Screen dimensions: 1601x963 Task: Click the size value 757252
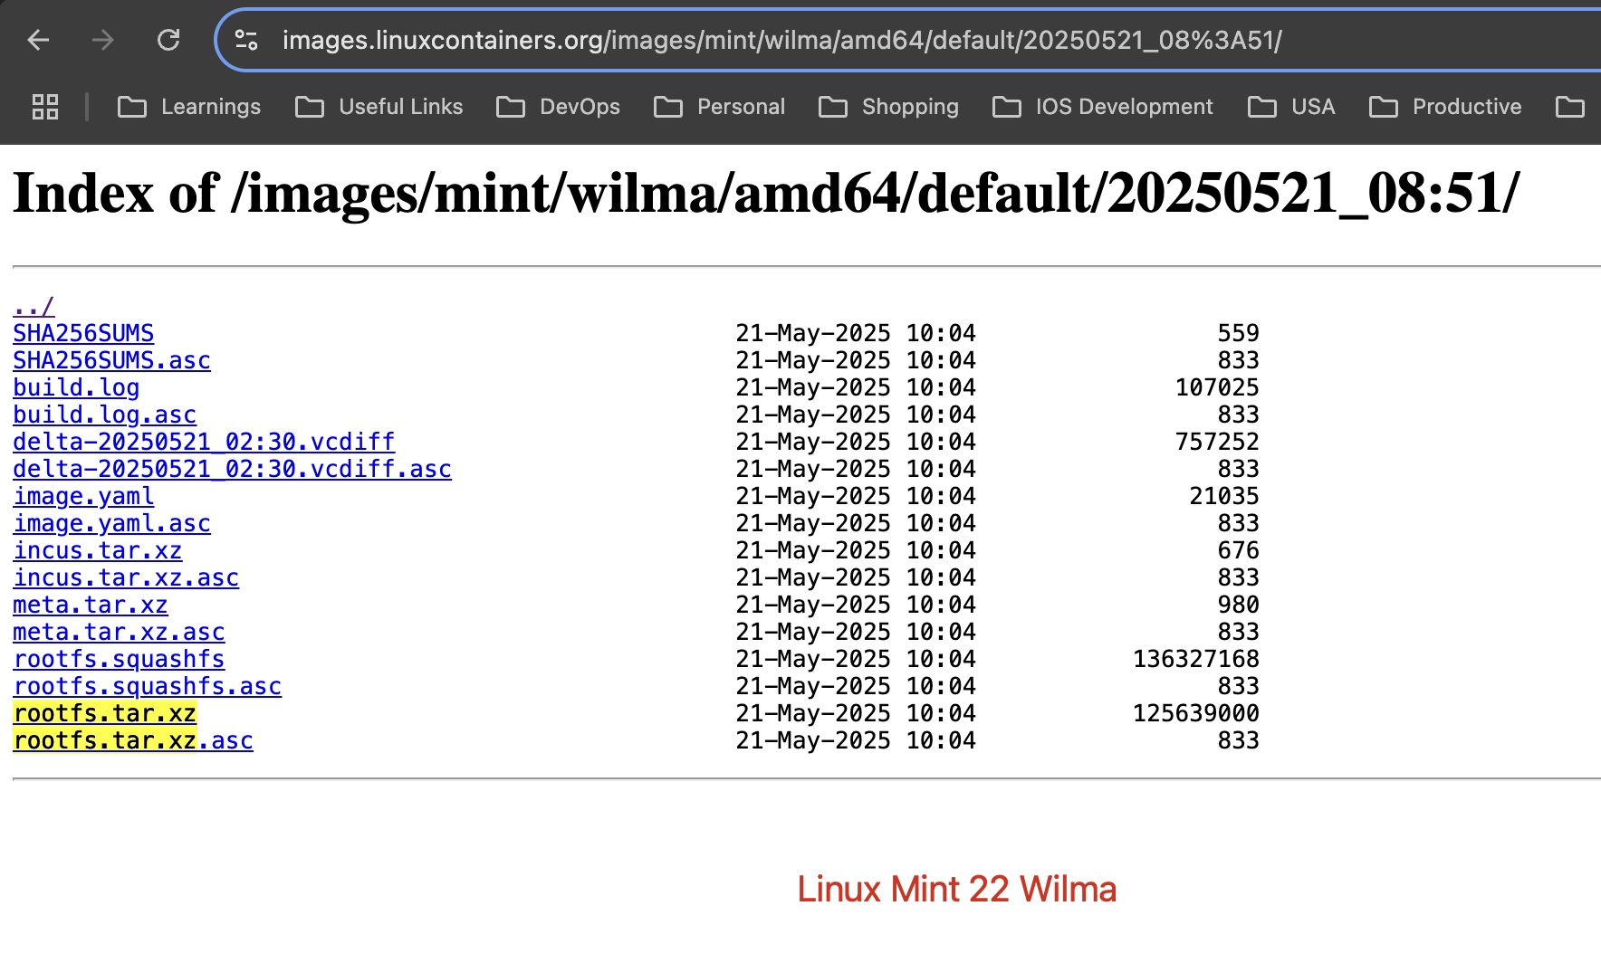[1217, 442]
